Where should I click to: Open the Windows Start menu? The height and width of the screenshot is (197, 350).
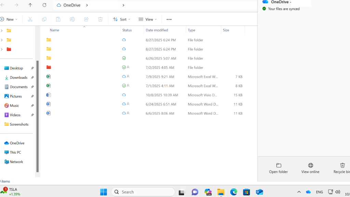104,192
